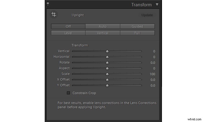Click the Scale value field showing 100
The height and width of the screenshot is (122, 207).
coord(152,74)
